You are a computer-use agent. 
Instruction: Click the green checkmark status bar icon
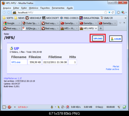124,107
